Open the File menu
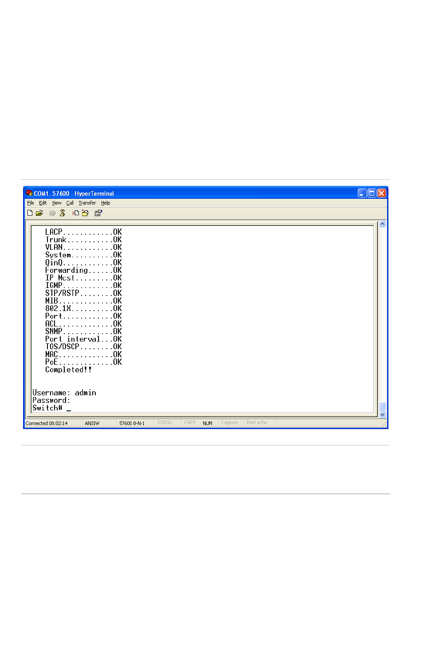423x654 pixels. [x=31, y=203]
